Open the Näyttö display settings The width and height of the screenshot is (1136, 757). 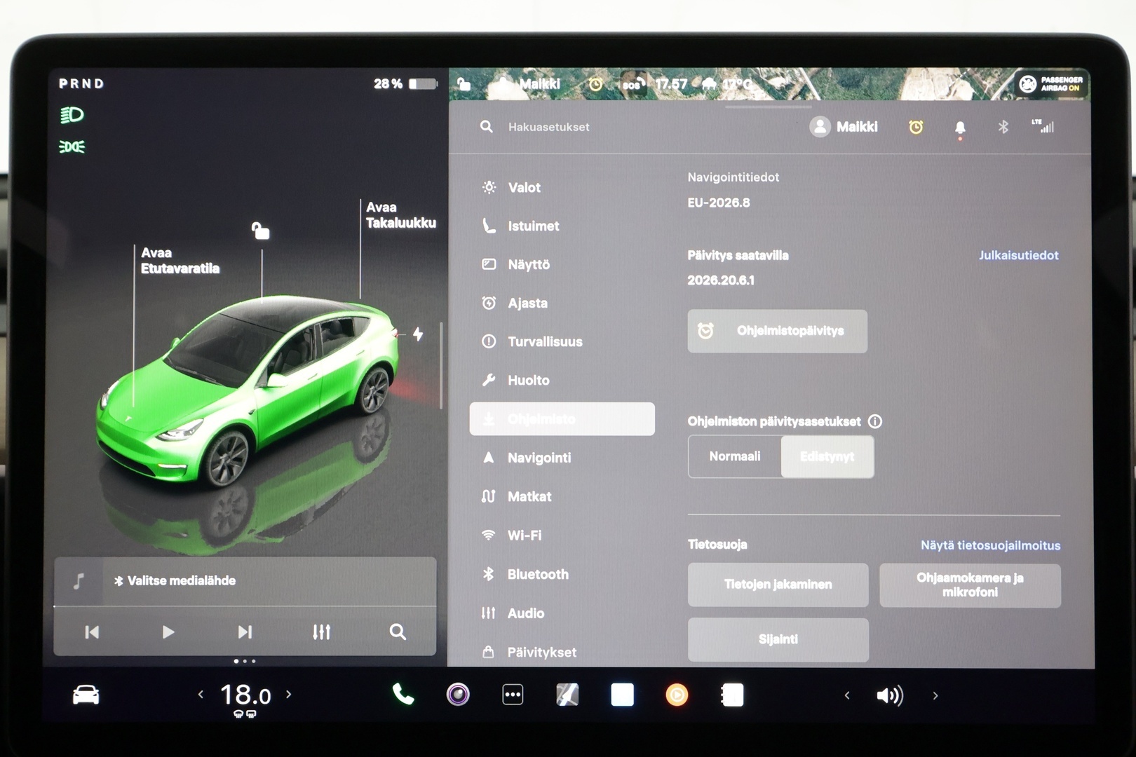click(517, 264)
